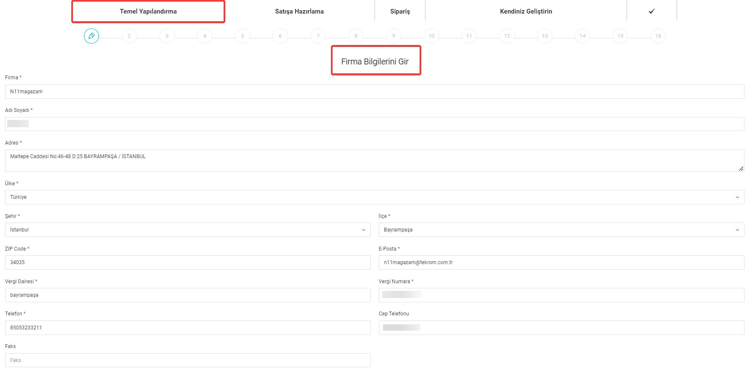The height and width of the screenshot is (368, 750).
Task: Click the Vergi Numara field
Action: coord(562,295)
